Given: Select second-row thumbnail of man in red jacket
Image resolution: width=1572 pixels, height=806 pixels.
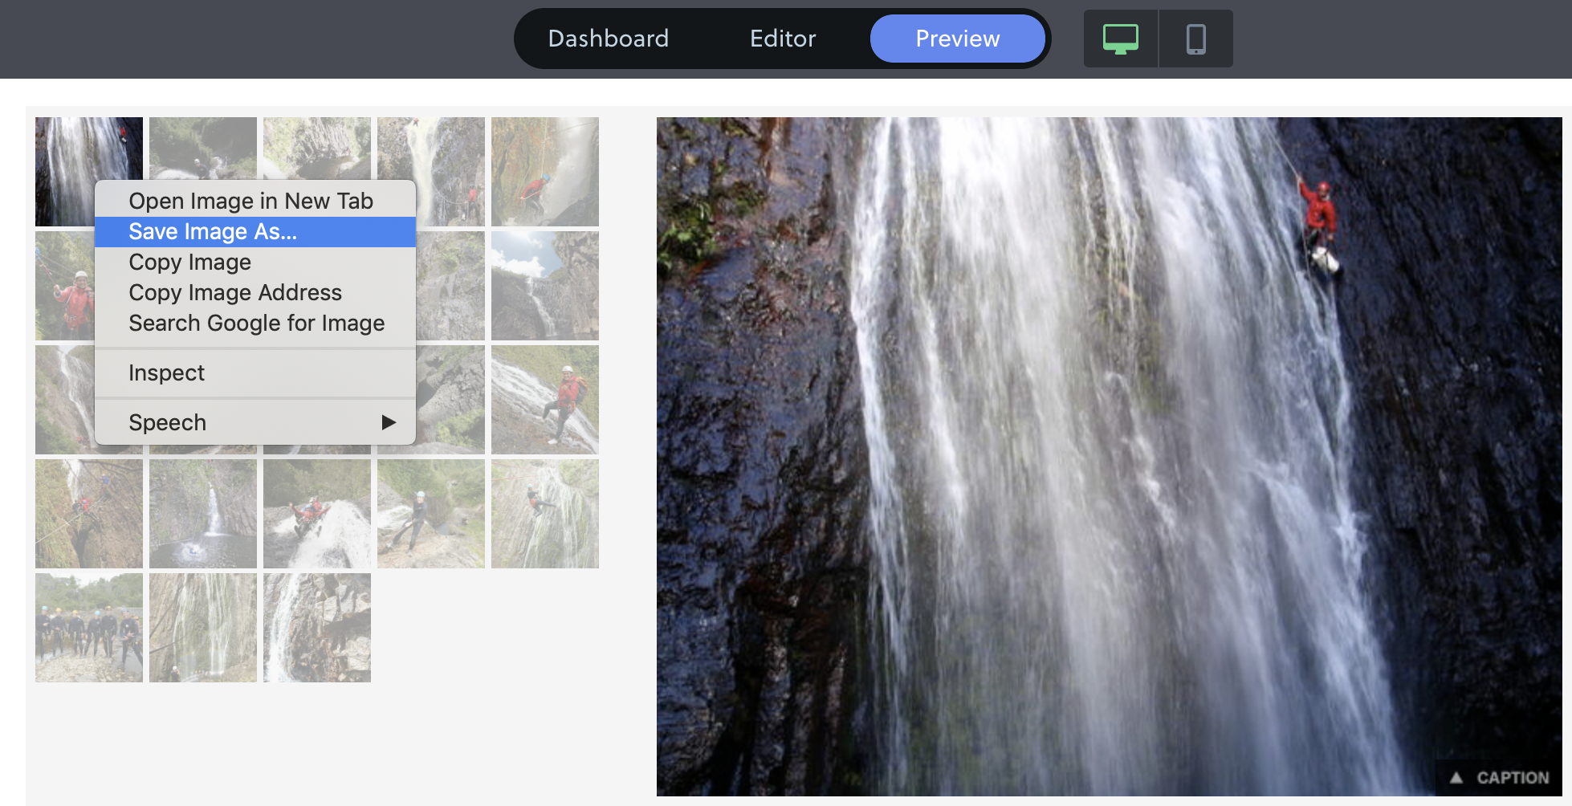Looking at the screenshot, I should pos(65,286).
